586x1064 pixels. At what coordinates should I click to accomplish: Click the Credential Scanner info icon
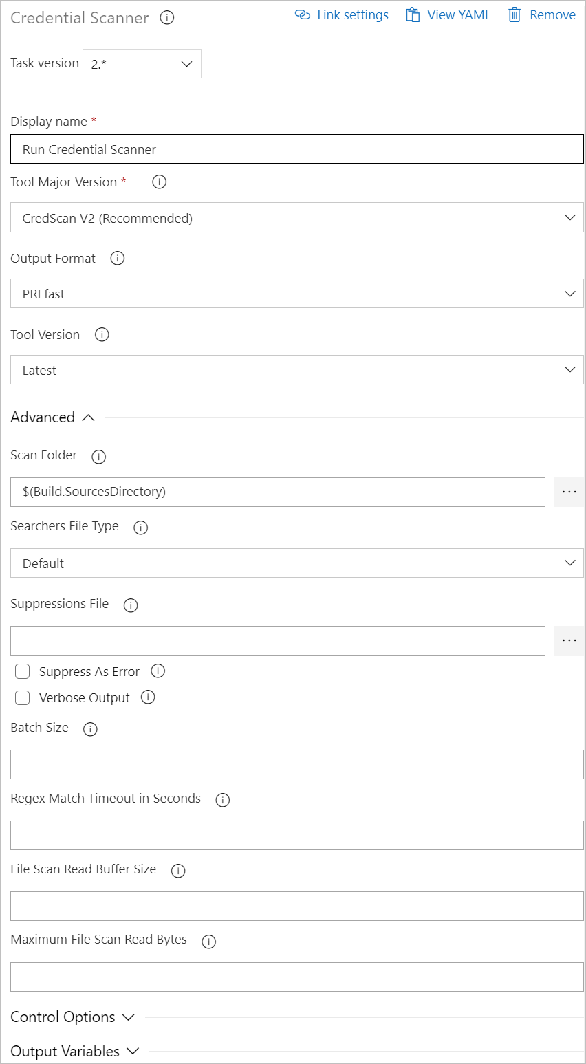166,18
